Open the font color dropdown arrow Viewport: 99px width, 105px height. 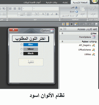40,14
